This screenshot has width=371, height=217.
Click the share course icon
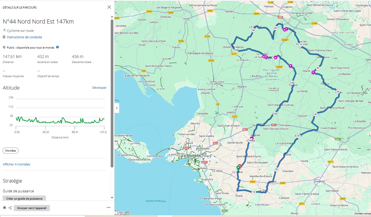pyautogui.click(x=10, y=208)
